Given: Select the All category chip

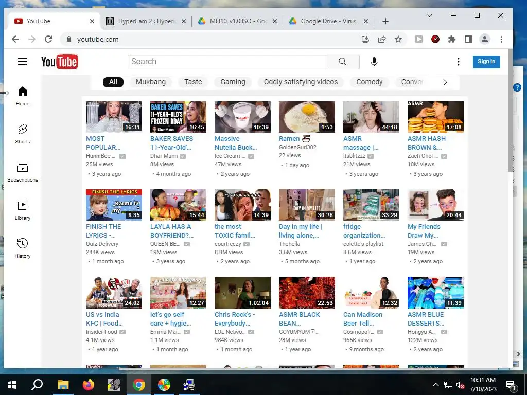Looking at the screenshot, I should (113, 82).
